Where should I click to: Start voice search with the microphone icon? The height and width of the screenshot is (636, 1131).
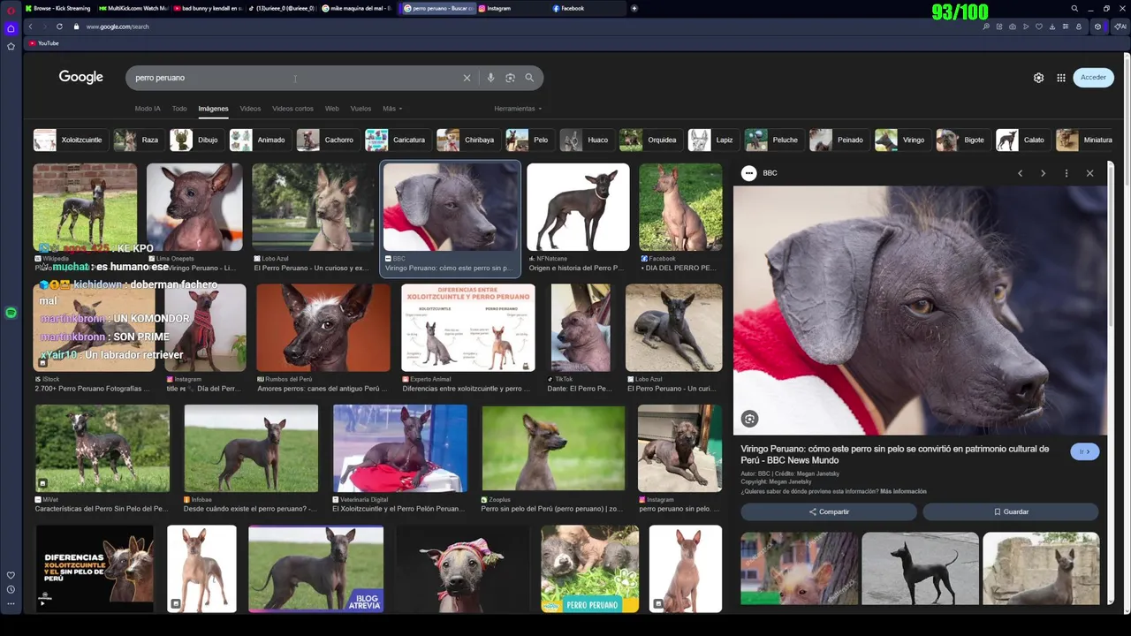coord(490,78)
